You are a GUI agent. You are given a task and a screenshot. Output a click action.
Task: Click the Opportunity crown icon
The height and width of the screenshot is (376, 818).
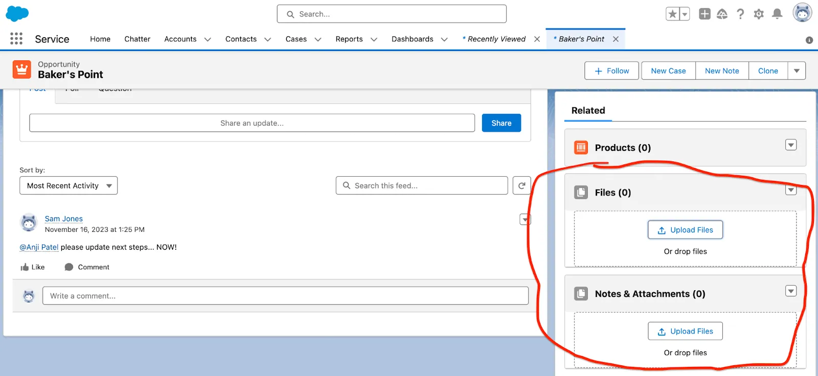point(21,69)
